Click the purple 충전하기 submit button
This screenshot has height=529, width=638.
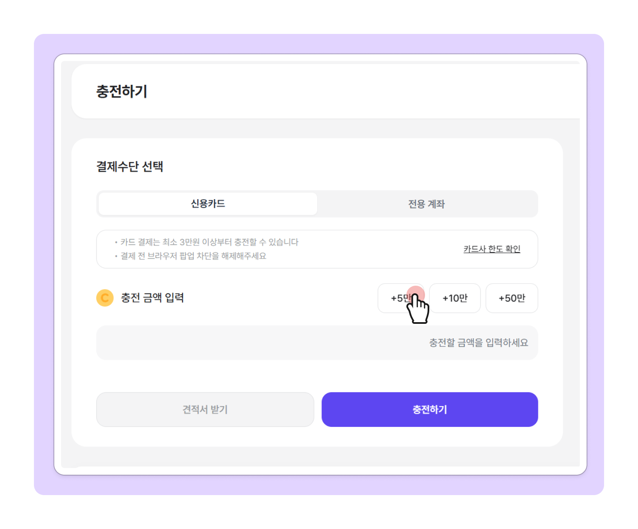click(430, 409)
